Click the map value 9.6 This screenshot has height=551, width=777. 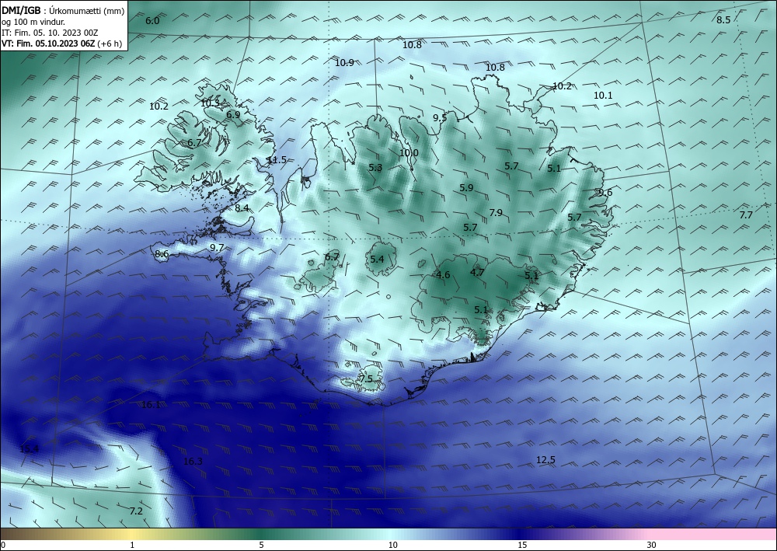point(605,192)
